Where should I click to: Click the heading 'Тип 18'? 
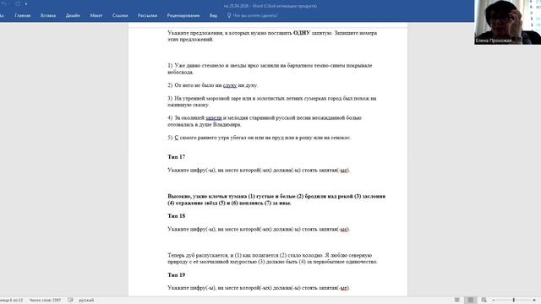177,216
